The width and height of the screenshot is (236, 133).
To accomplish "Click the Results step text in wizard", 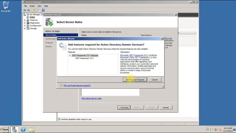I will tap(48, 47).
